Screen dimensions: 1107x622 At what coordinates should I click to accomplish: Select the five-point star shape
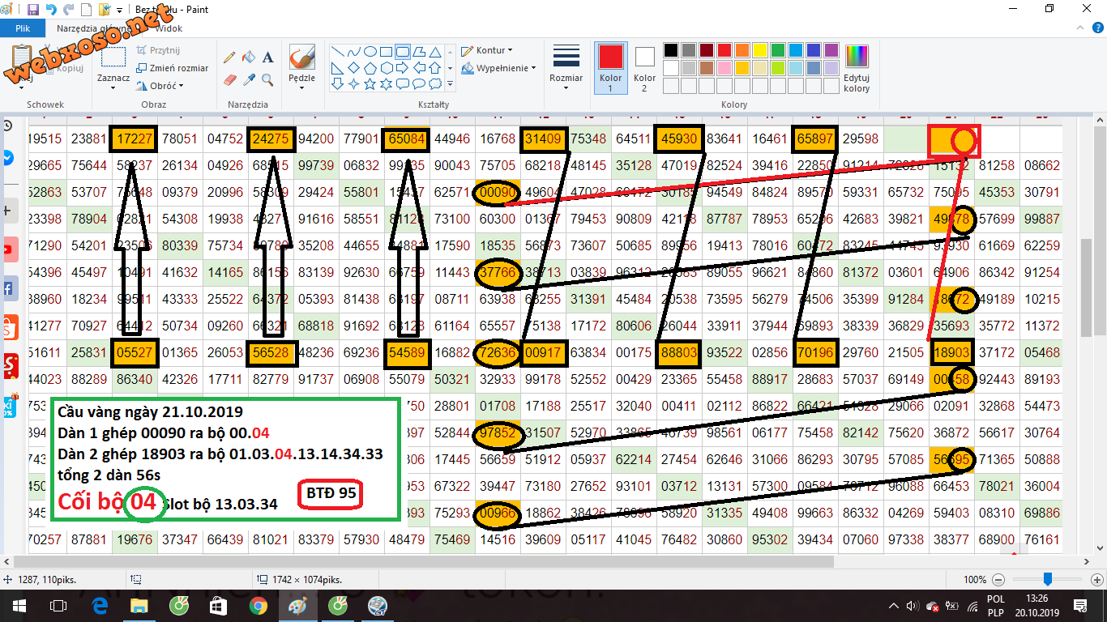370,83
